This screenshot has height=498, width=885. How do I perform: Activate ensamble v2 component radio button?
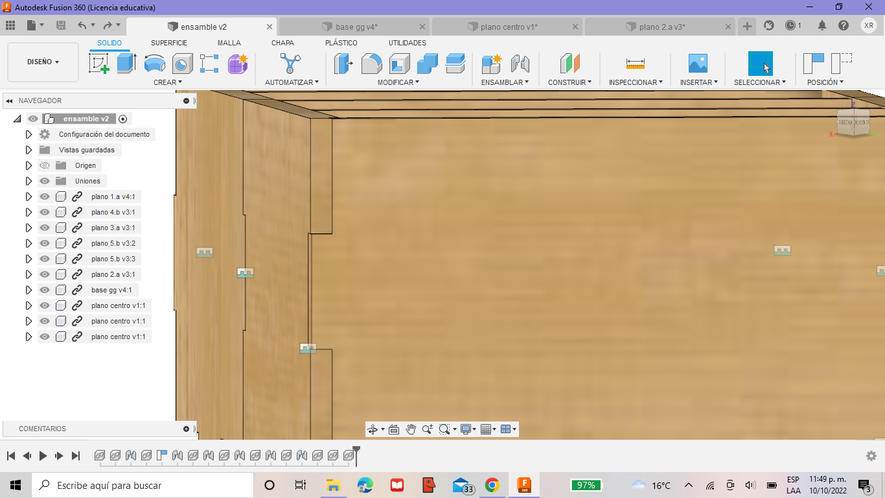point(122,119)
